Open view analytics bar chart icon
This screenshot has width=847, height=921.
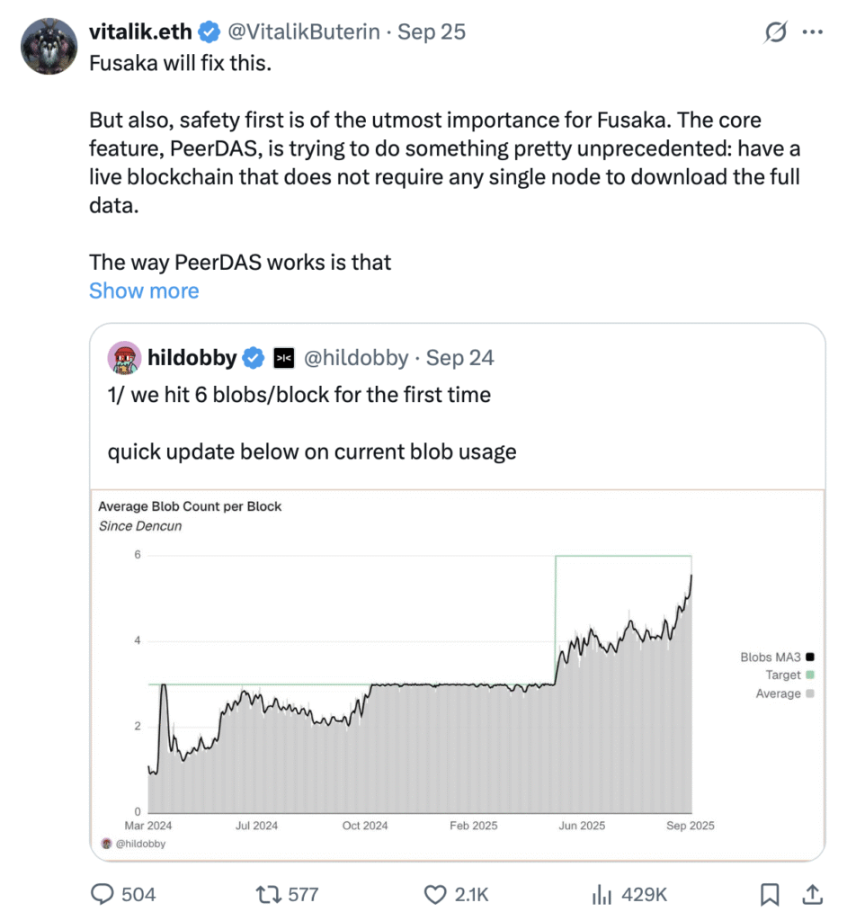[x=601, y=894]
